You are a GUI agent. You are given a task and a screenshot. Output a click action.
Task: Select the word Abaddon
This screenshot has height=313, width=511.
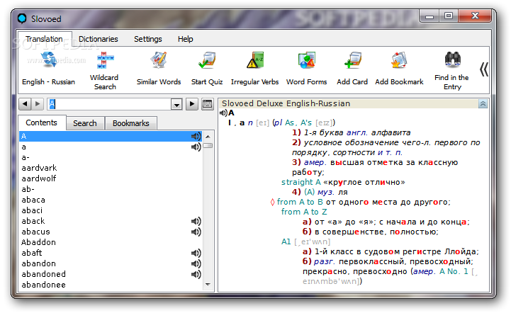[111, 242]
